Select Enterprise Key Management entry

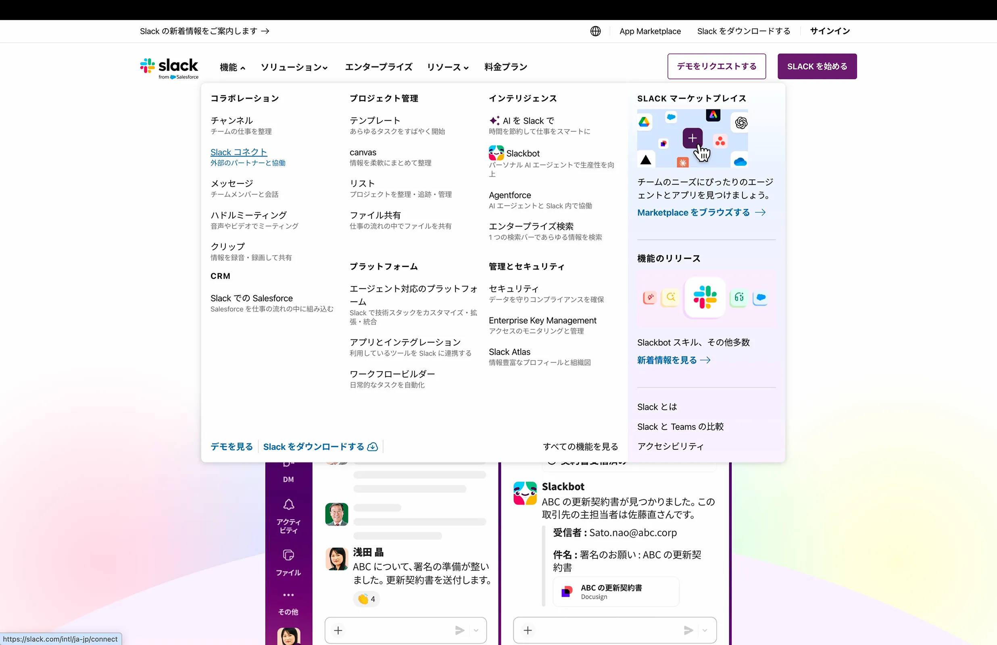pos(542,325)
